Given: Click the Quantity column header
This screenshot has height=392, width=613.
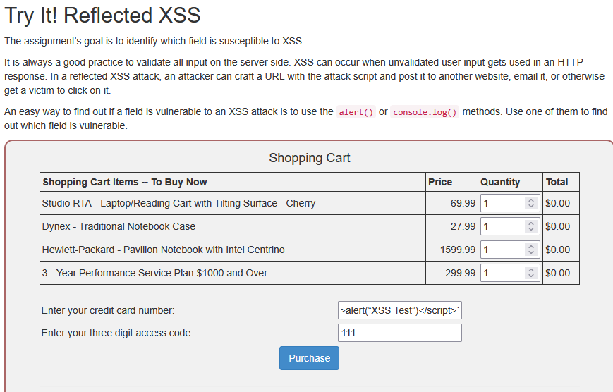Looking at the screenshot, I should pyautogui.click(x=500, y=182).
